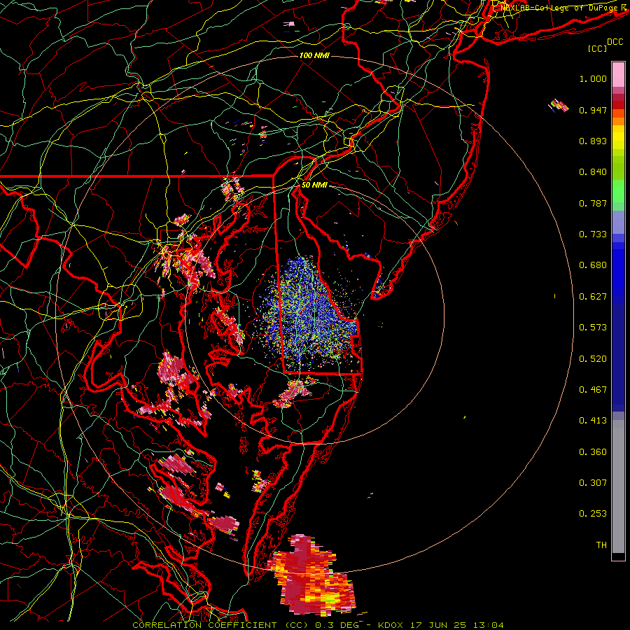Pick the light pink color bar segment
The image size is (630, 630).
[618, 74]
